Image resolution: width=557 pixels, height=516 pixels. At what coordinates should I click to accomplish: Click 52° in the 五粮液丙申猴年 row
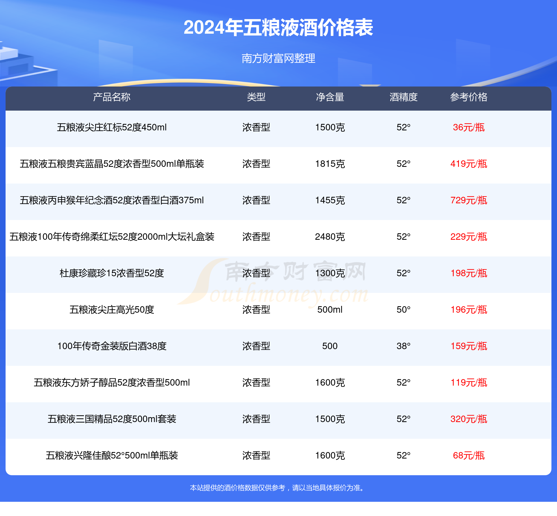tap(404, 200)
